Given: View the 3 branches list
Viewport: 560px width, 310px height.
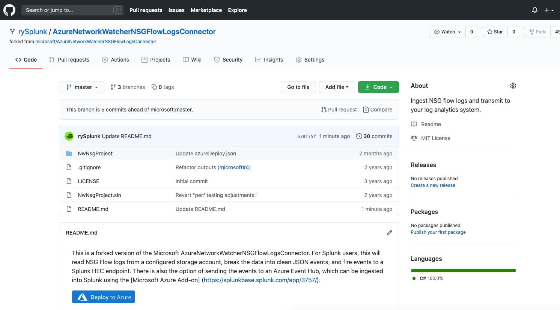Looking at the screenshot, I should pos(128,87).
